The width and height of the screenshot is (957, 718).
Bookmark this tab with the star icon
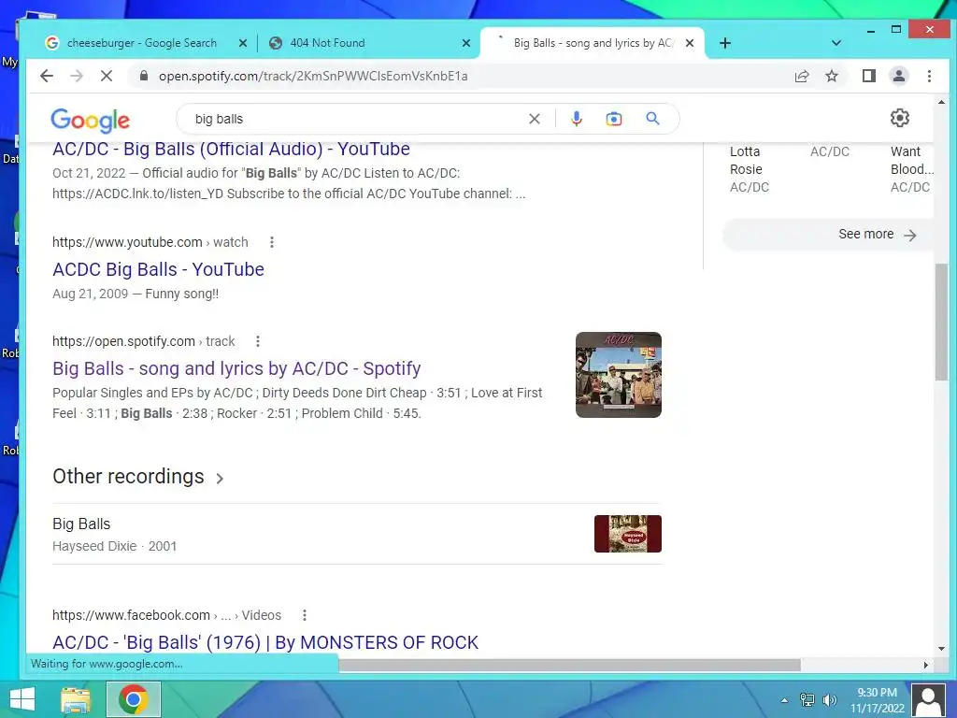(x=831, y=76)
